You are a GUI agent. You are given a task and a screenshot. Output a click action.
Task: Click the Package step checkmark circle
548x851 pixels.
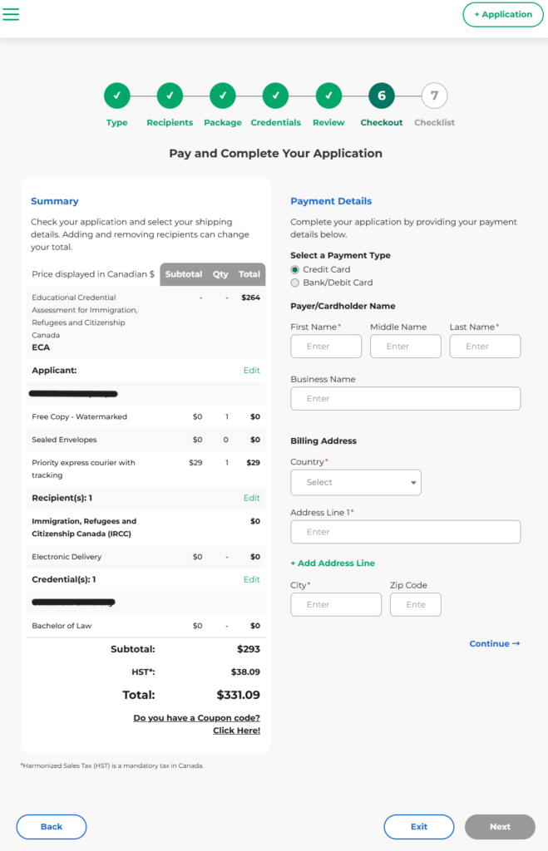click(223, 96)
